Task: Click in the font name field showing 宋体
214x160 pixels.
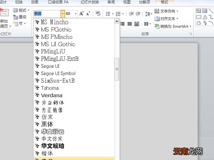Action: (x=47, y=14)
